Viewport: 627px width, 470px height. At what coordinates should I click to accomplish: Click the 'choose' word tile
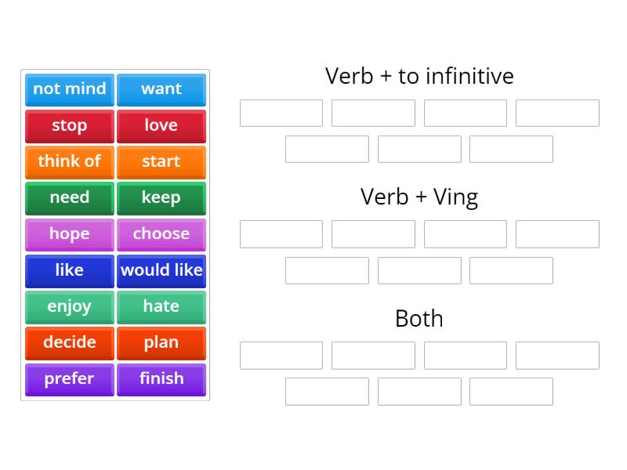pyautogui.click(x=161, y=234)
